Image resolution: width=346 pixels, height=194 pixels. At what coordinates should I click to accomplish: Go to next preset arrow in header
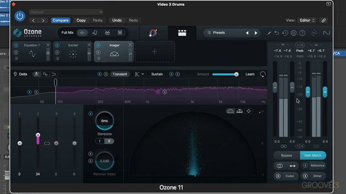[x=43, y=20]
